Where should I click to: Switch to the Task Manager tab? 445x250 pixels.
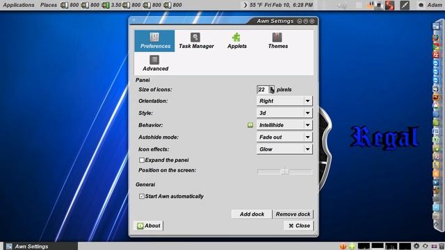196,41
